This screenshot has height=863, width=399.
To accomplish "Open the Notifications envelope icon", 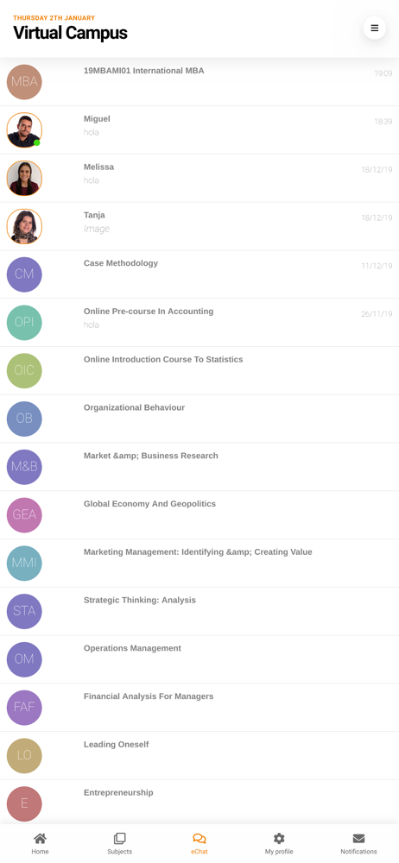I will (358, 838).
